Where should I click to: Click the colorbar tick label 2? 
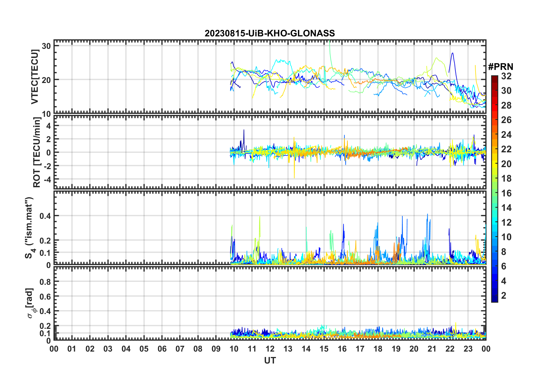click(504, 296)
